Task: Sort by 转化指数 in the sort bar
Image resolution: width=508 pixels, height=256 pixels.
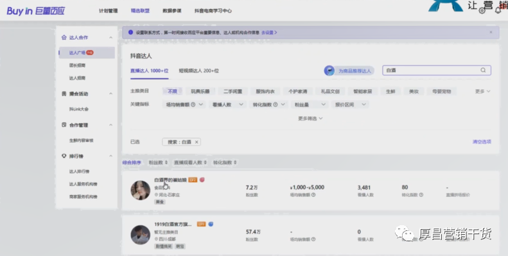Action: [x=225, y=162]
